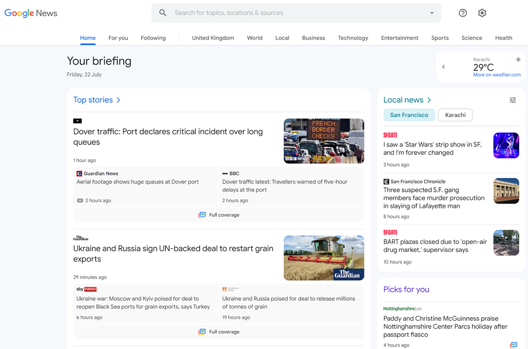This screenshot has width=528, height=349.
Task: Open Full coverage for Dover traffic story
Action: [219, 215]
